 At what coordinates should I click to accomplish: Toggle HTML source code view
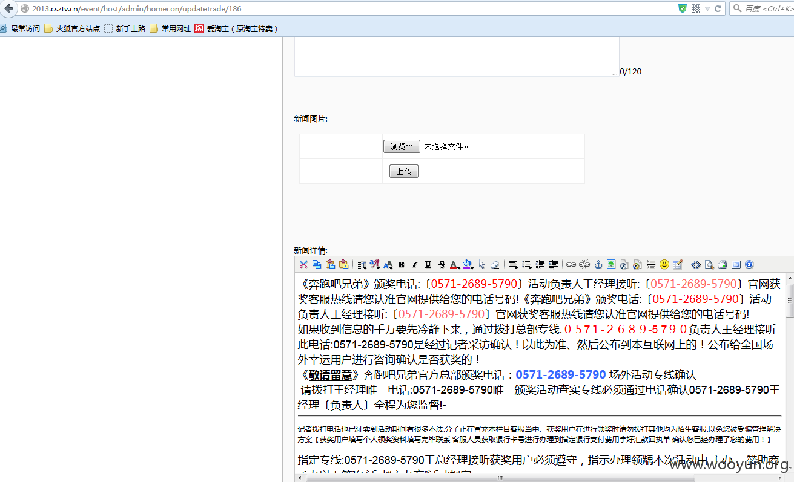click(x=696, y=264)
